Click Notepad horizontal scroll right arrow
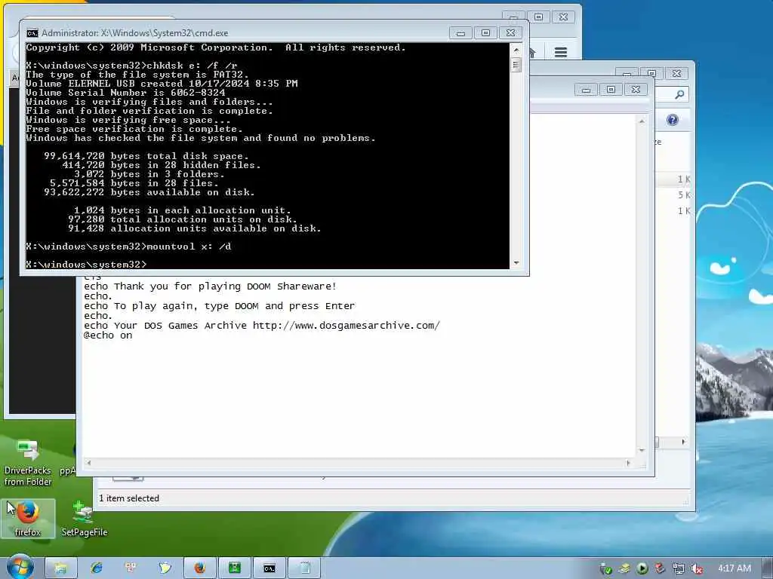 pyautogui.click(x=628, y=463)
